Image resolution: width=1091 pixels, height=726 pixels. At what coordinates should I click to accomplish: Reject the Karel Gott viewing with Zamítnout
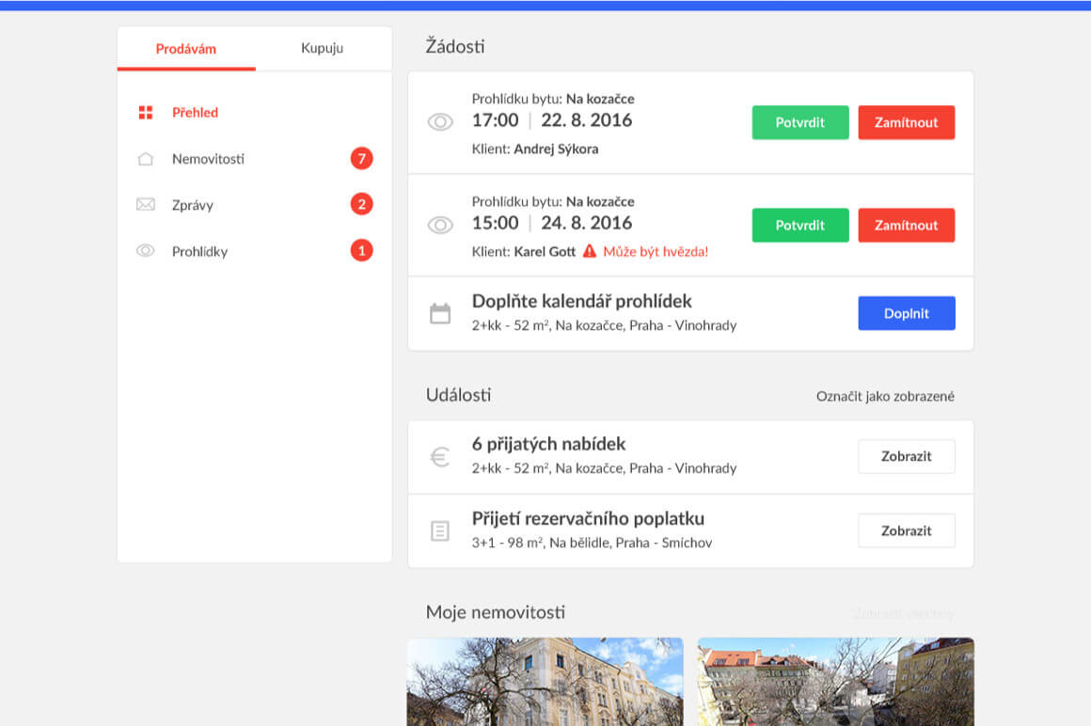point(906,226)
